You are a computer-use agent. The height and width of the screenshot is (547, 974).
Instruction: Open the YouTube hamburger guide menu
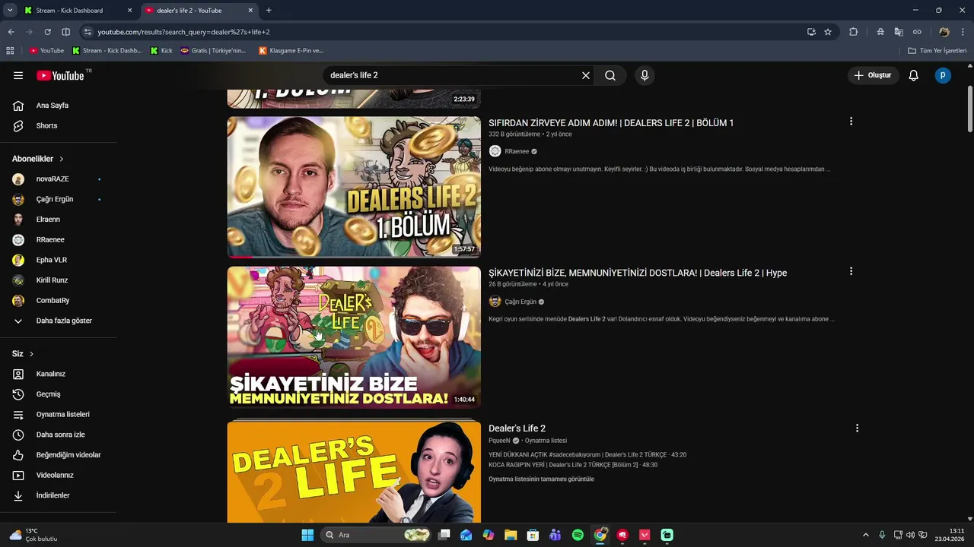point(18,75)
